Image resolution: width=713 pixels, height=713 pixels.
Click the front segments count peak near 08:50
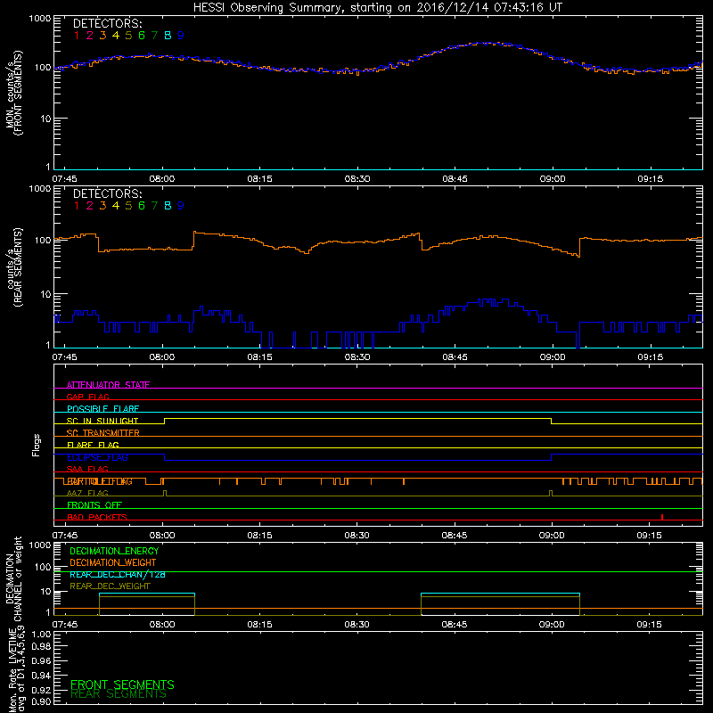pyautogui.click(x=487, y=43)
